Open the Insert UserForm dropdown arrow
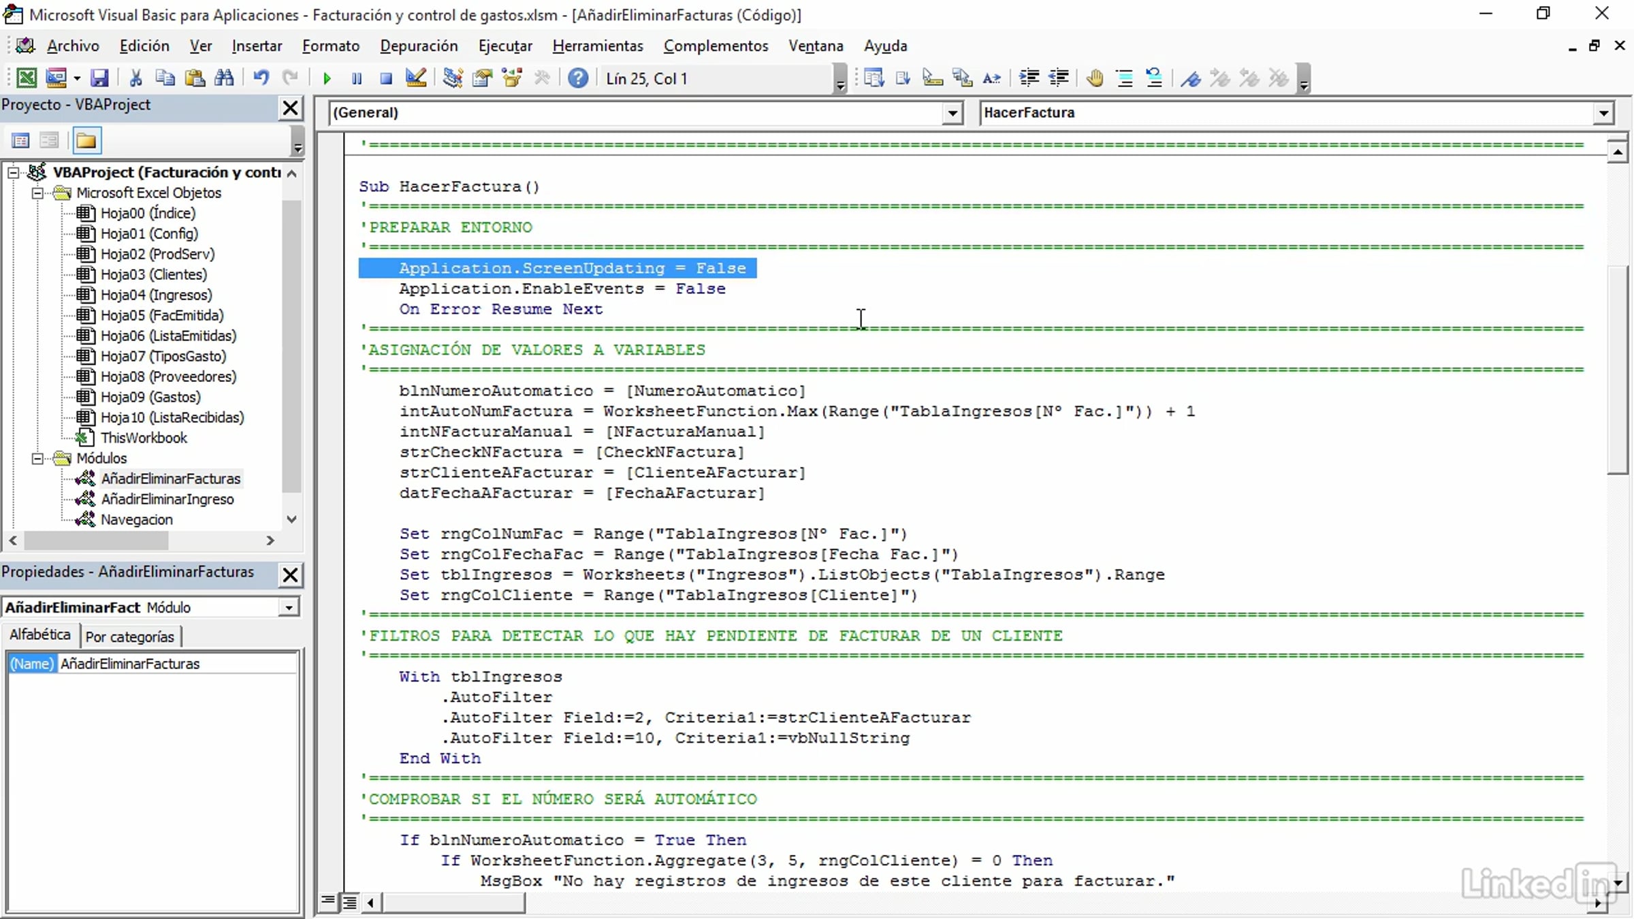 coord(76,78)
